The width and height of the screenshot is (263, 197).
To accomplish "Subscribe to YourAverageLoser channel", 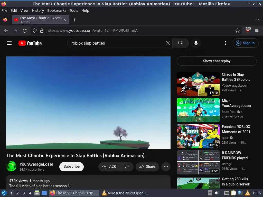I will 71,166.
